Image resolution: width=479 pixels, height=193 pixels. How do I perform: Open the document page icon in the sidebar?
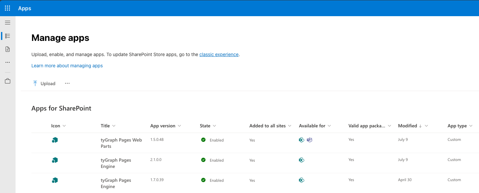pos(7,49)
